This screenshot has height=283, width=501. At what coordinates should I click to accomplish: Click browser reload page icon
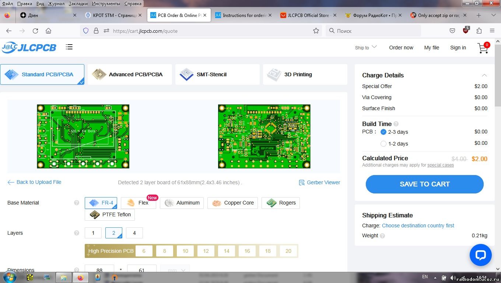[35, 31]
